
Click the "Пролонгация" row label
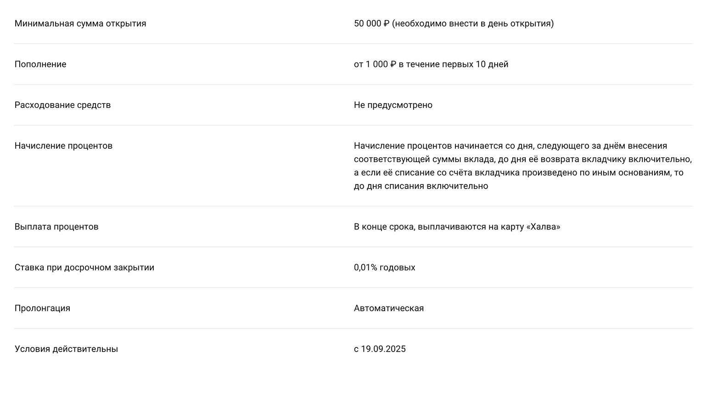click(x=42, y=308)
